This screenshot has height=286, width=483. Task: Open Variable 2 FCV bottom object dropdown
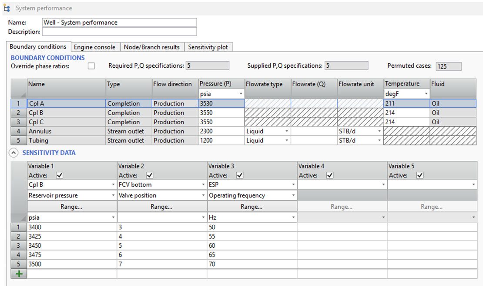tap(203, 185)
